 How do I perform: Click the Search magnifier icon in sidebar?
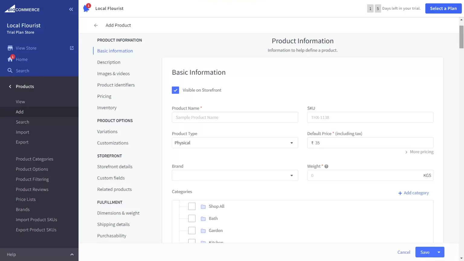[x=10, y=71]
